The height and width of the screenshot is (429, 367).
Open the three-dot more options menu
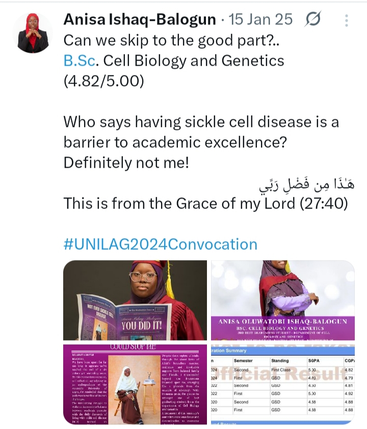tap(347, 20)
